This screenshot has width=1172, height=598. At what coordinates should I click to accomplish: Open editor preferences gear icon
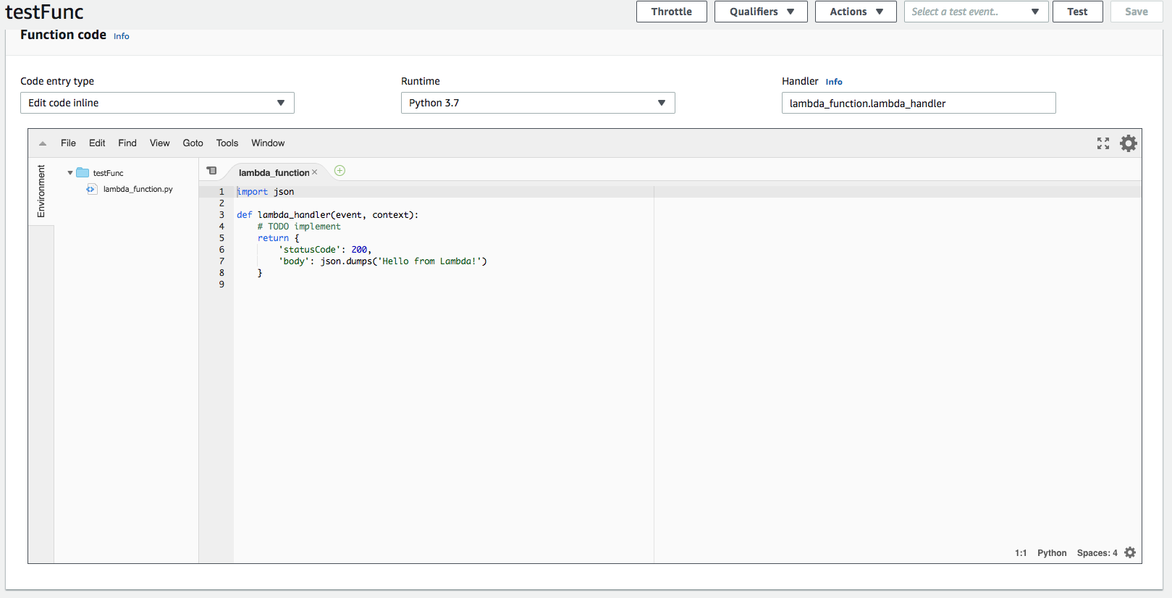click(x=1129, y=143)
